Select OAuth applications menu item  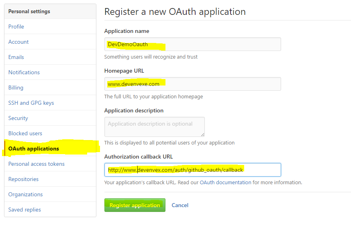pyautogui.click(x=34, y=149)
